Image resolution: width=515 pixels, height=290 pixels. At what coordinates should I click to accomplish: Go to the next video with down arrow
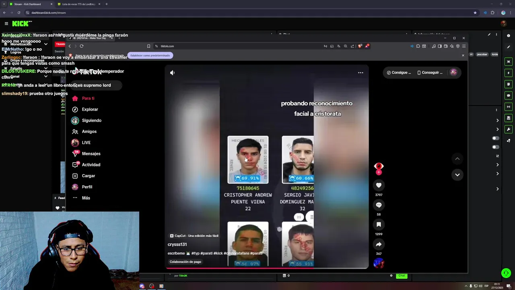[457, 175]
